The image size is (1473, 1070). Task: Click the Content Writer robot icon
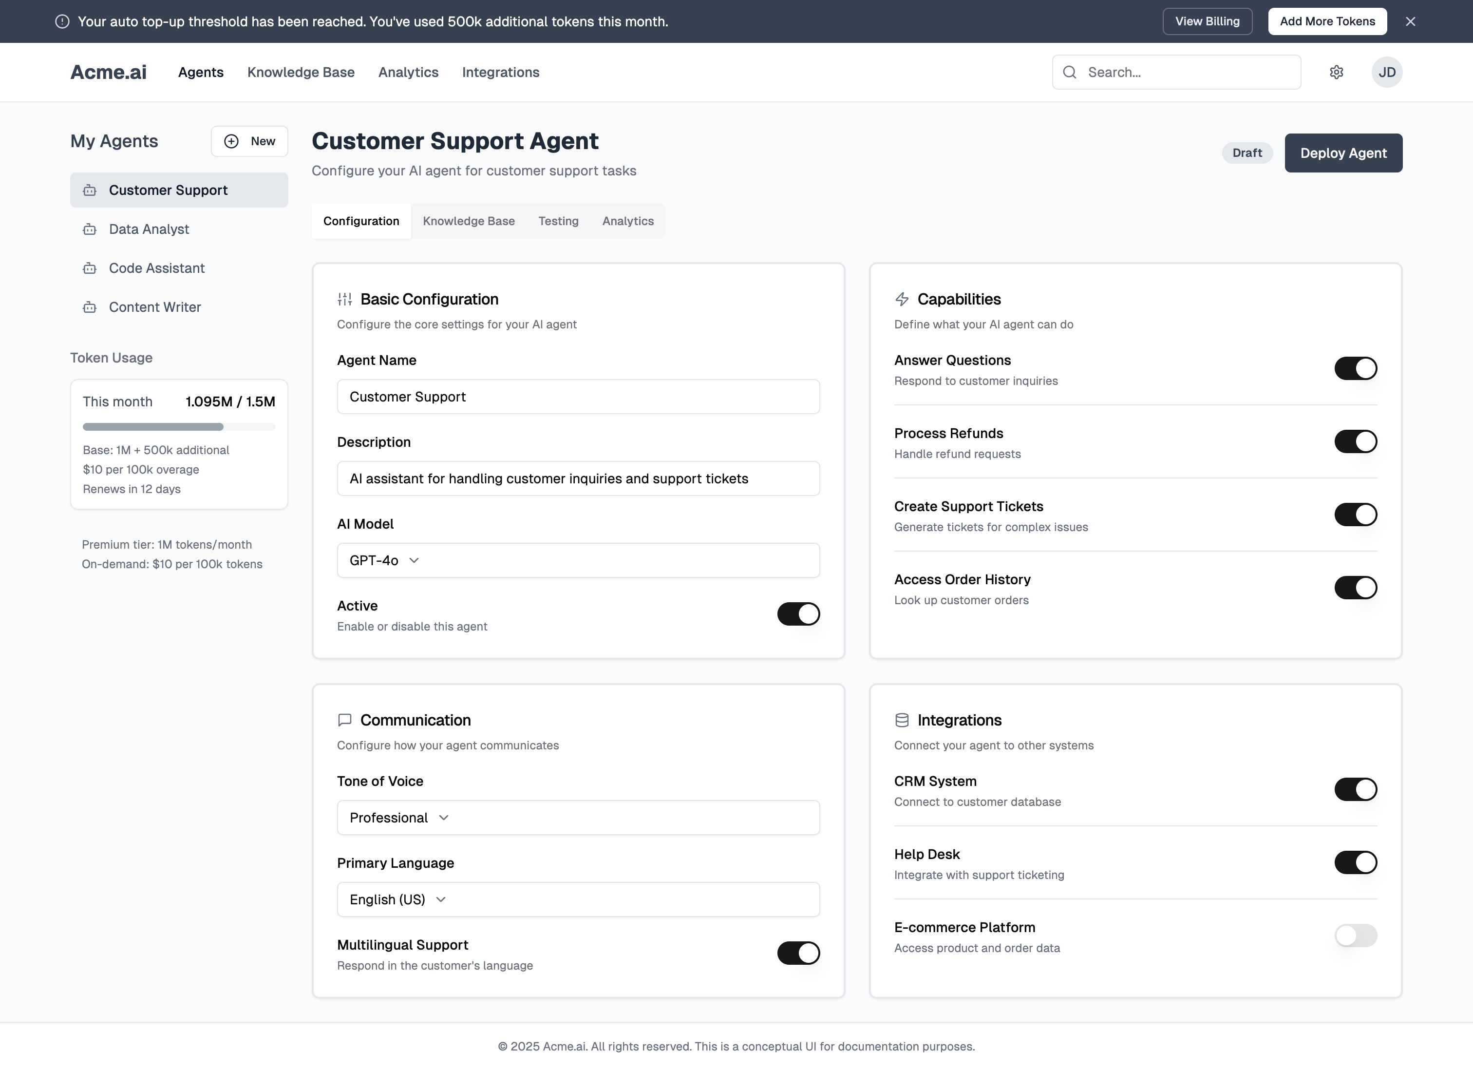click(x=90, y=307)
